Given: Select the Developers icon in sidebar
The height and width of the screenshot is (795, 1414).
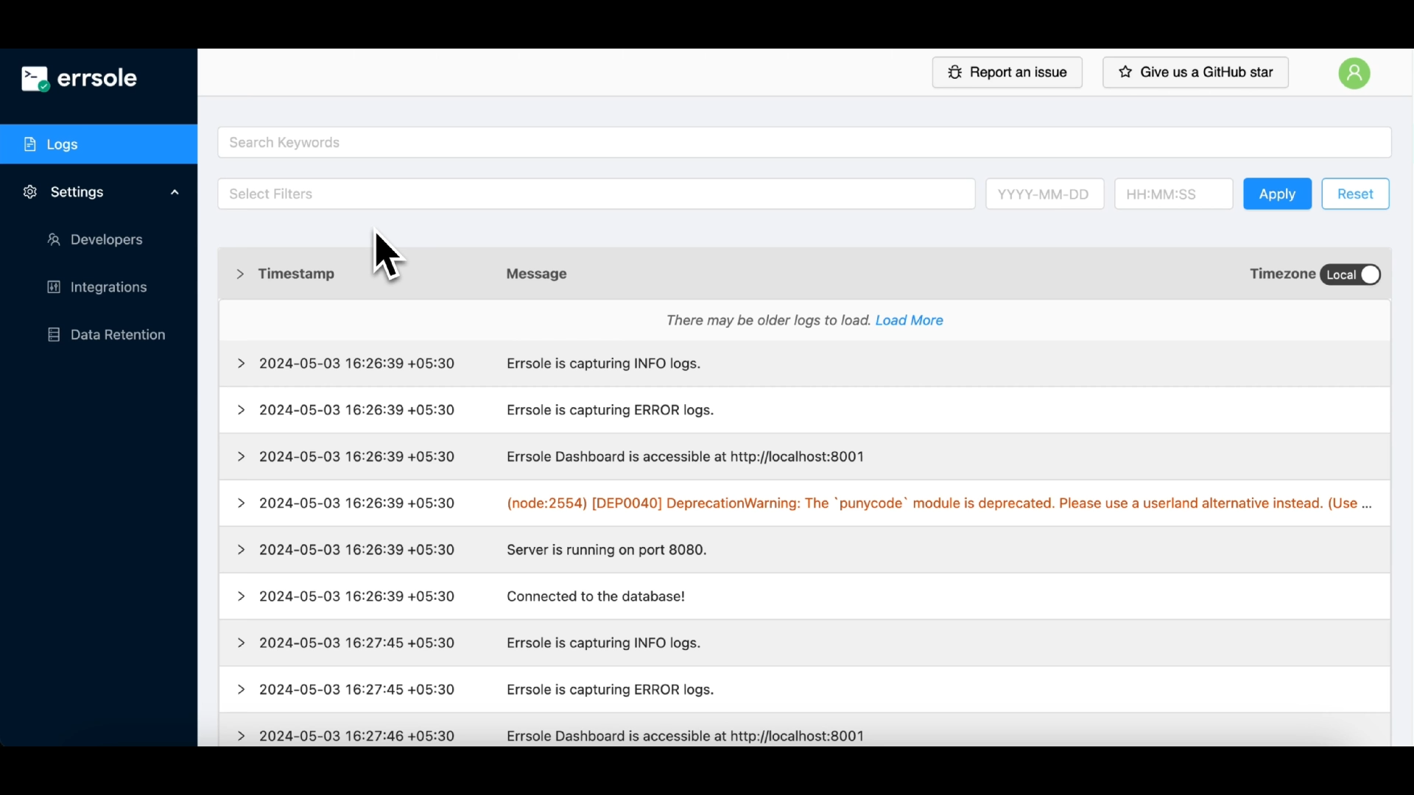Looking at the screenshot, I should (54, 239).
